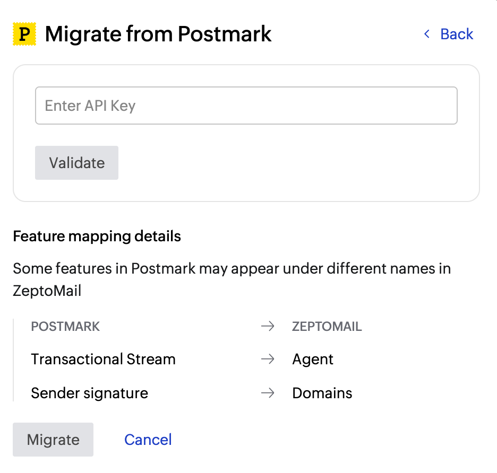The image size is (497, 473).
Task: Click the Back chevron arrow icon
Action: click(427, 34)
